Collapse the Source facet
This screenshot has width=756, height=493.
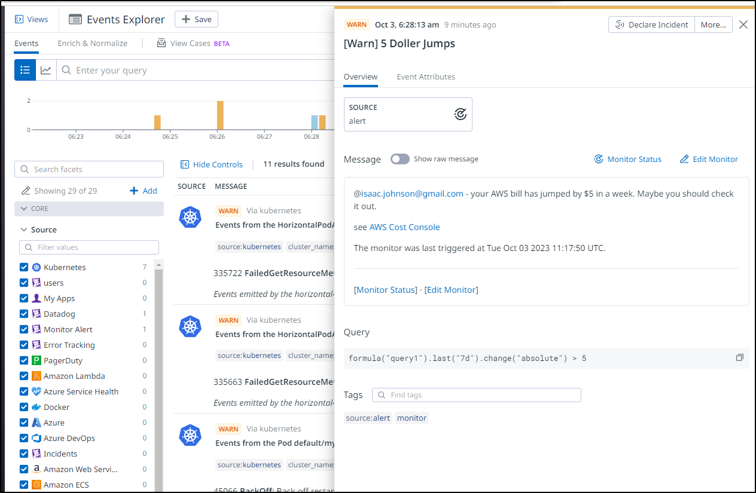pos(39,229)
